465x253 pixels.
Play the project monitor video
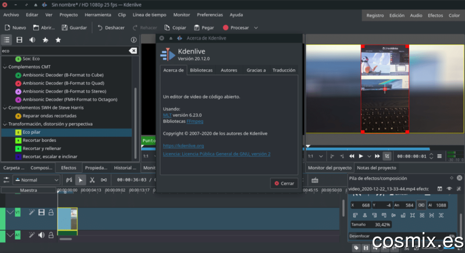pos(361,156)
